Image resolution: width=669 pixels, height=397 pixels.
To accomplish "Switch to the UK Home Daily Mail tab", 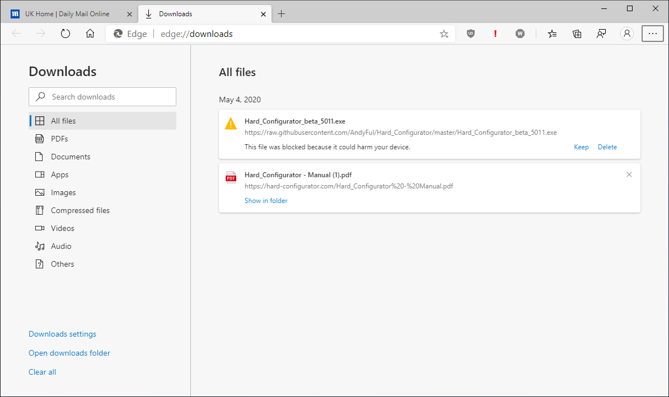I will click(67, 13).
